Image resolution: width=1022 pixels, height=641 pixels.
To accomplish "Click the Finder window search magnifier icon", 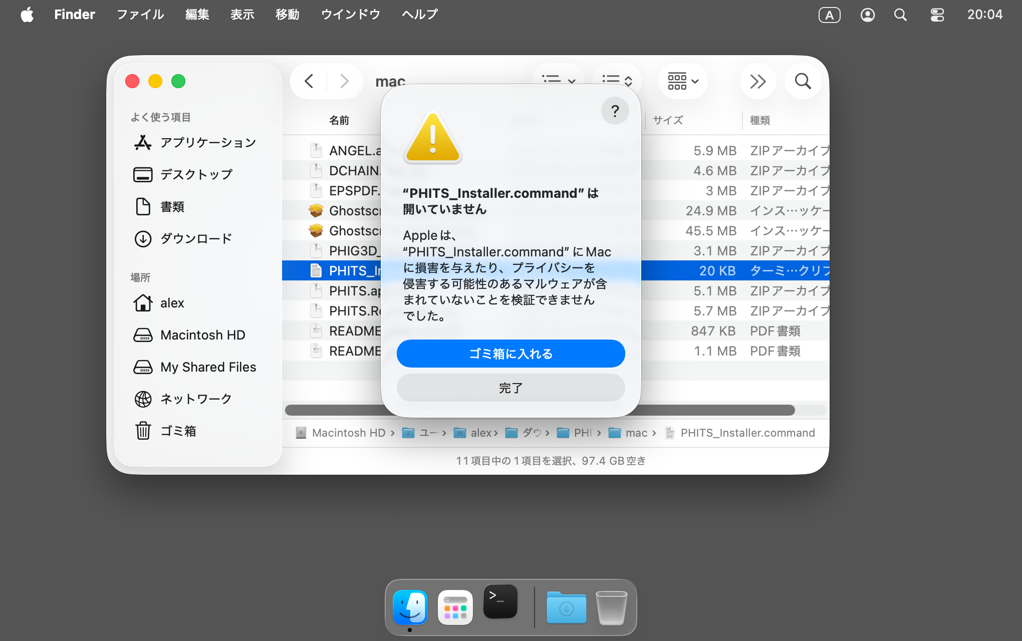I will [803, 81].
